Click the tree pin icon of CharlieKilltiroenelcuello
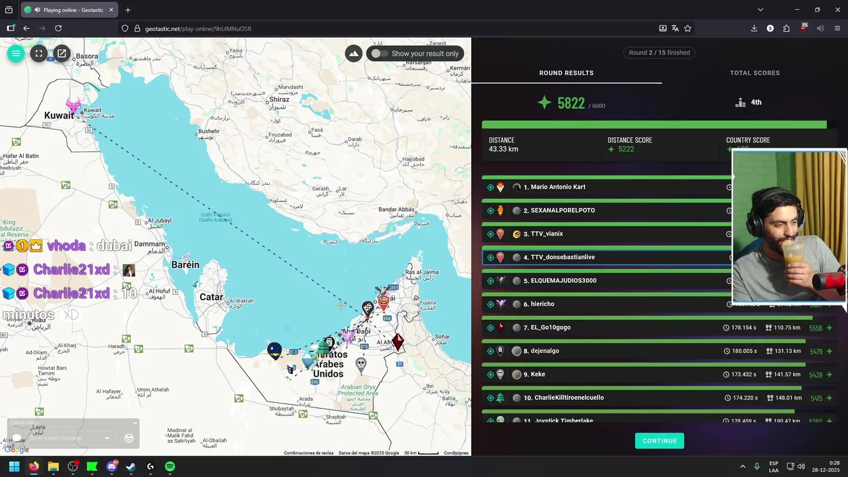This screenshot has width=848, height=477. (x=500, y=397)
